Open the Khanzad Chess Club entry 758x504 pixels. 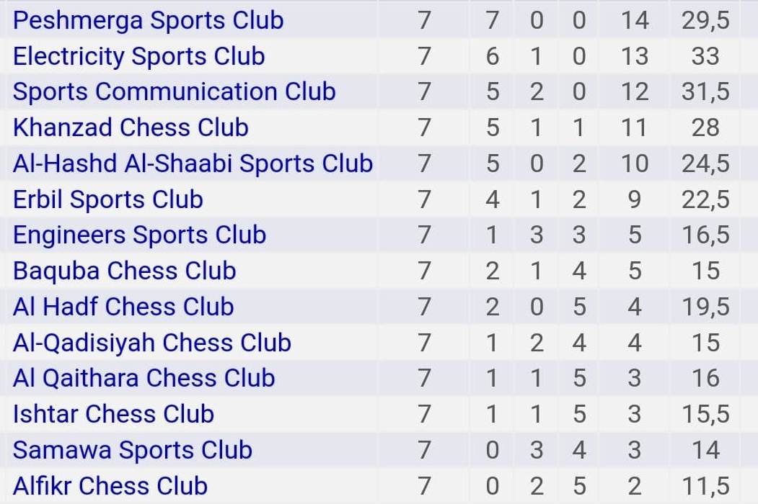pyautogui.click(x=131, y=127)
